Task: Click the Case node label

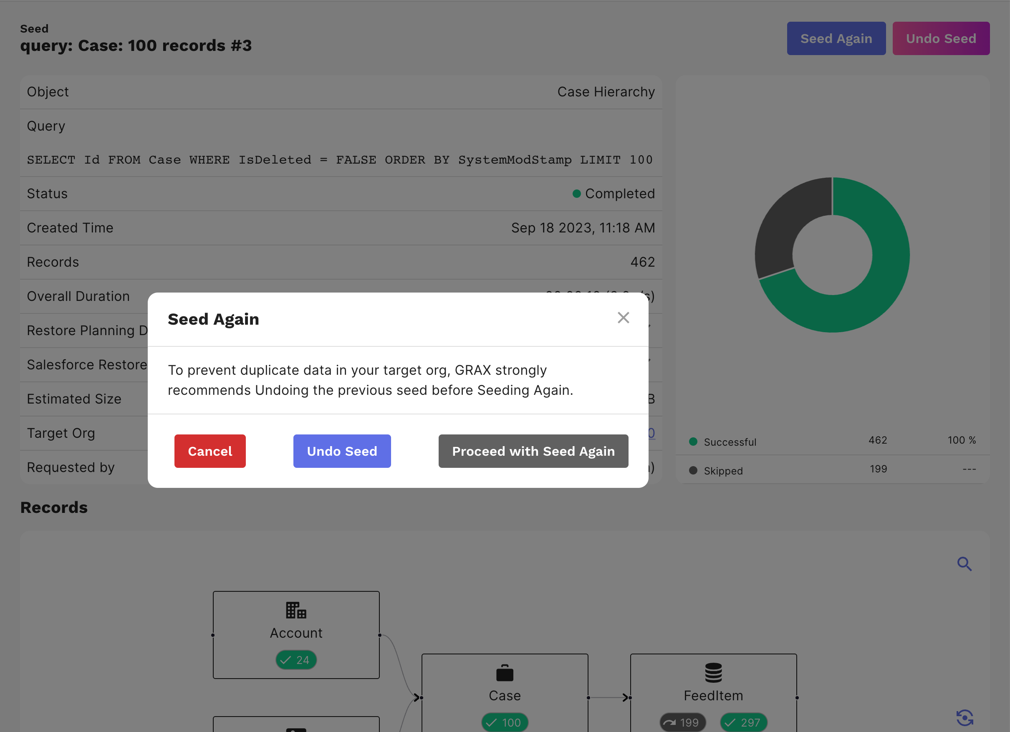Action: click(x=505, y=696)
